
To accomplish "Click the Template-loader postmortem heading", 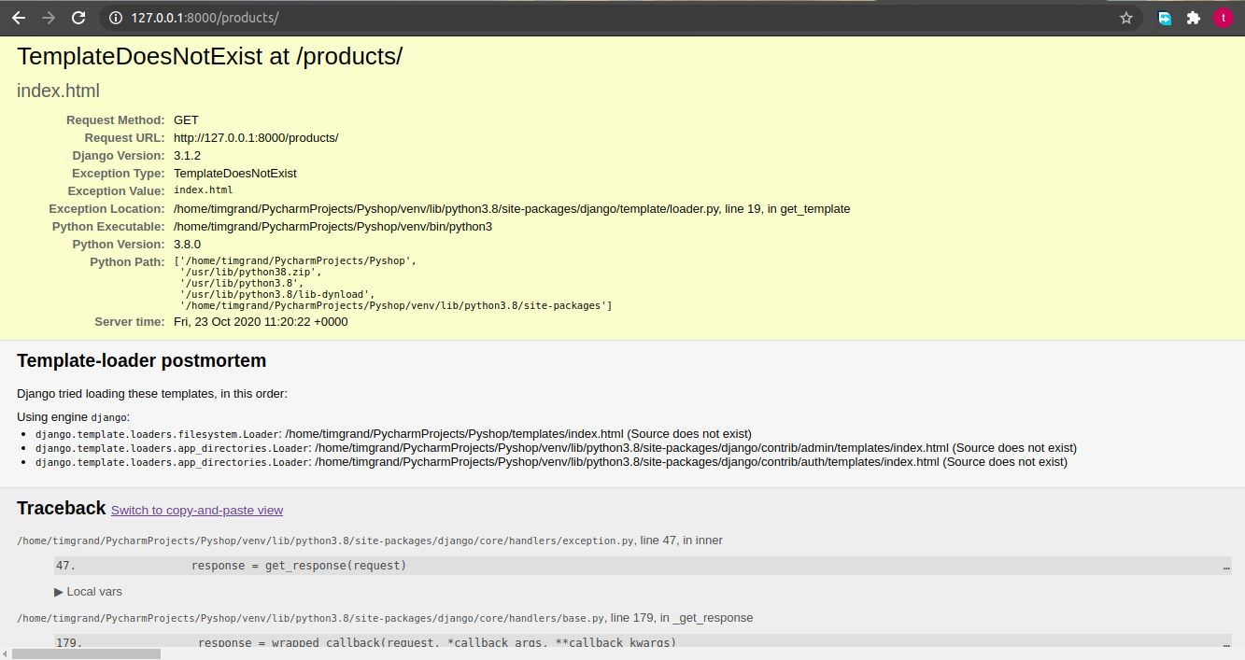I will [141, 361].
